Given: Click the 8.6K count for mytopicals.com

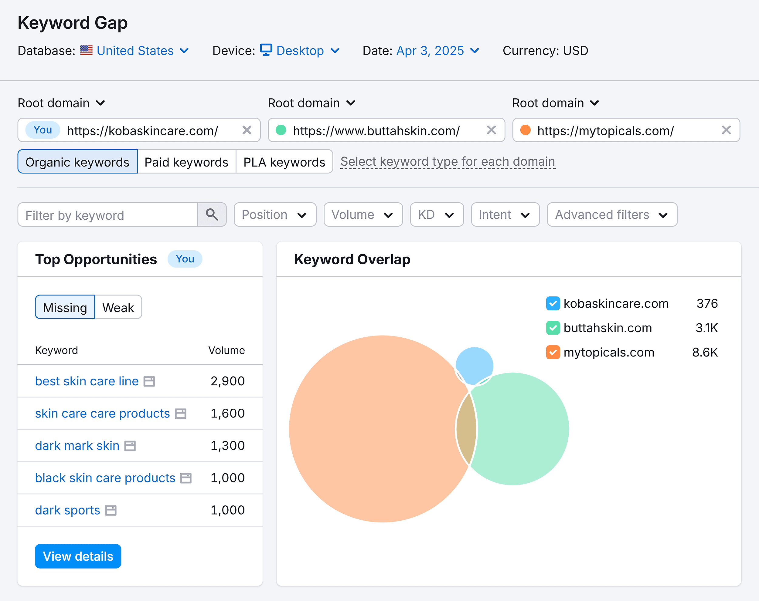Looking at the screenshot, I should pyautogui.click(x=705, y=352).
